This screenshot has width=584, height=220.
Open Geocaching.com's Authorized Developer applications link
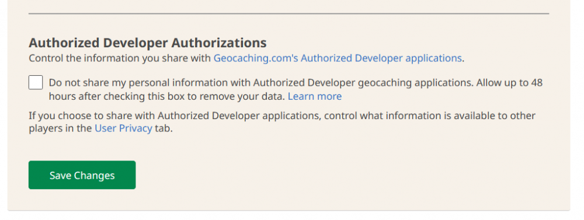click(338, 58)
